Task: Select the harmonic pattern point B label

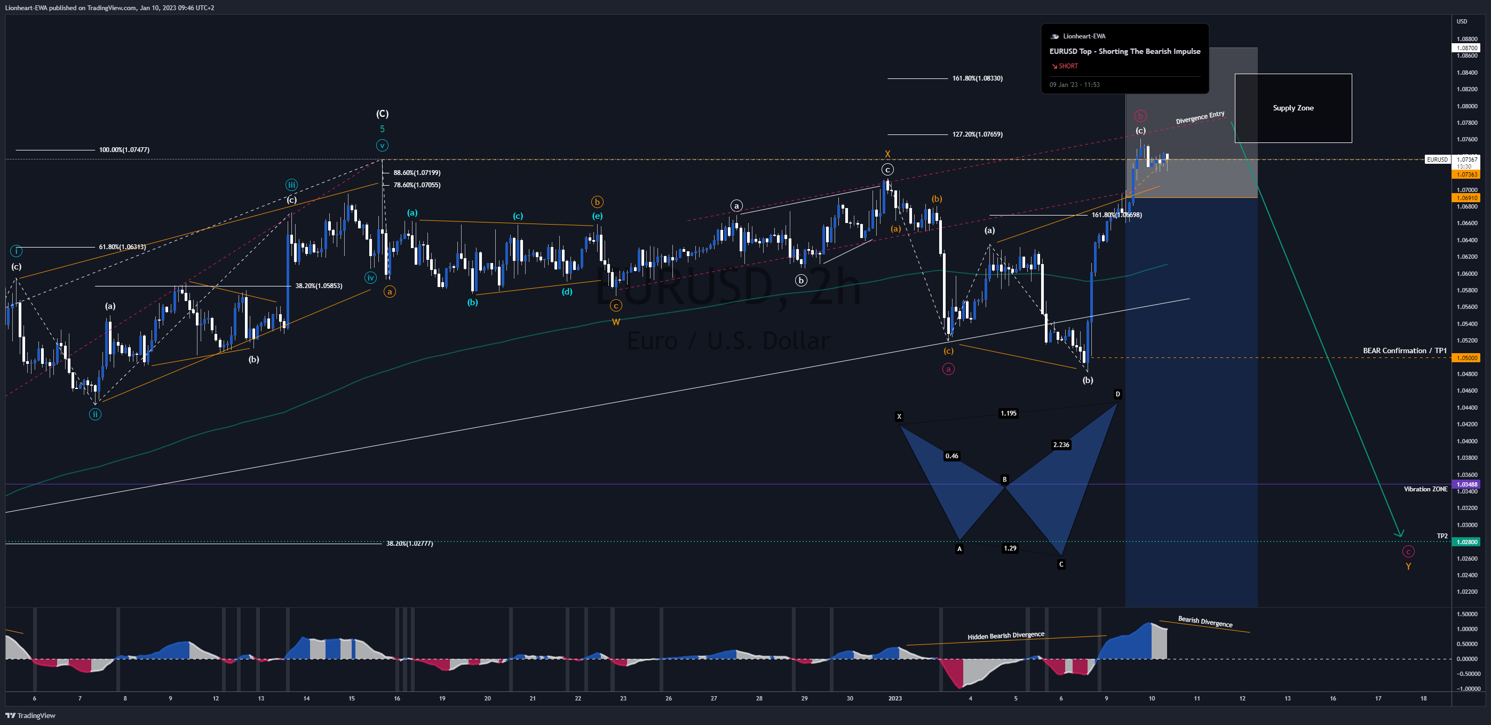Action: pyautogui.click(x=1004, y=479)
